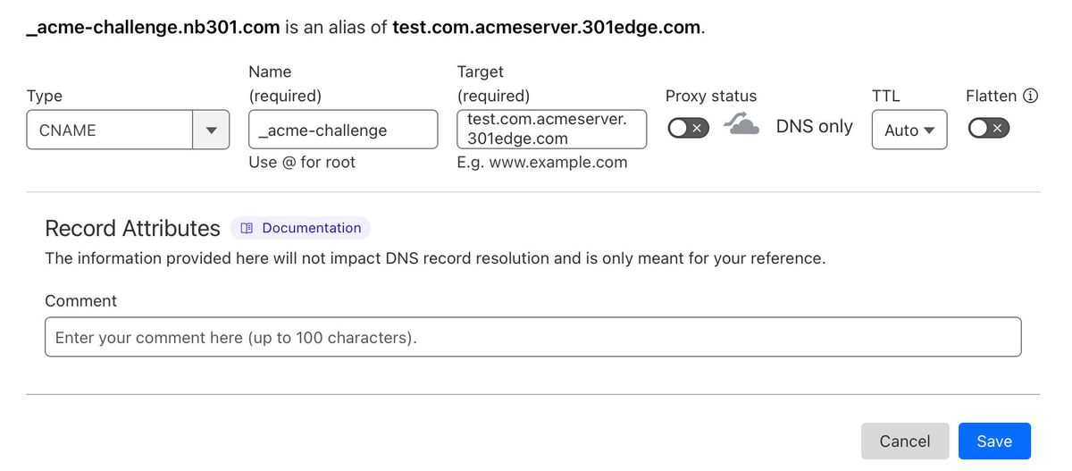Image resolution: width=1072 pixels, height=471 pixels.
Task: Focus the Name field with _acme-challenge
Action: 343,130
